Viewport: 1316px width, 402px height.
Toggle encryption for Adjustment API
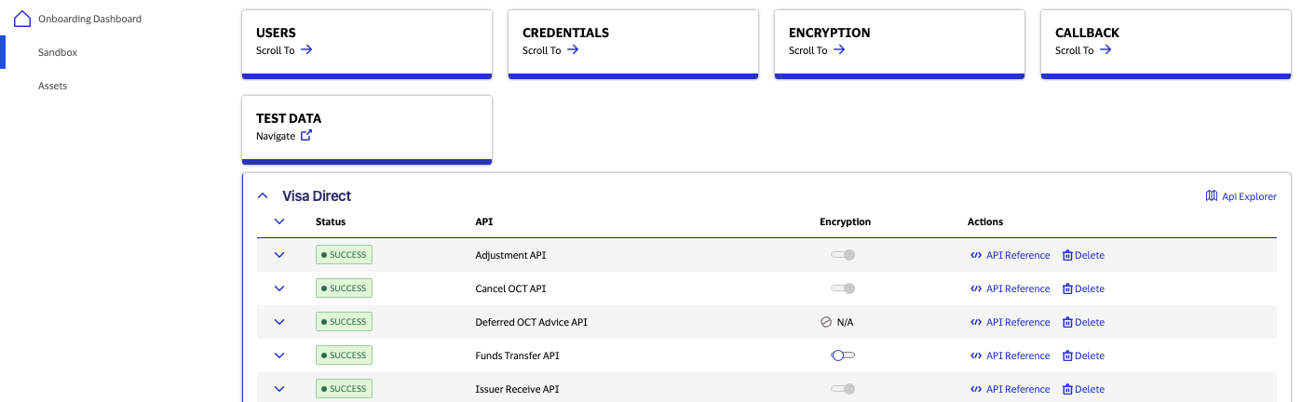[x=843, y=255]
